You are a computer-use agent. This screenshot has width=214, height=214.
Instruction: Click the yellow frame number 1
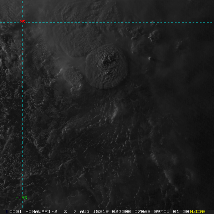pos(7,212)
